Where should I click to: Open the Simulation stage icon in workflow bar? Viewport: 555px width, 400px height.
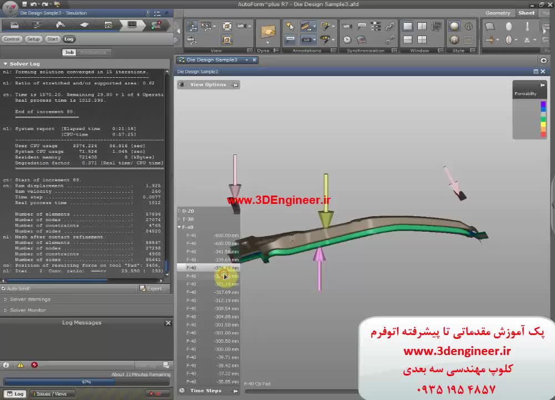click(132, 25)
